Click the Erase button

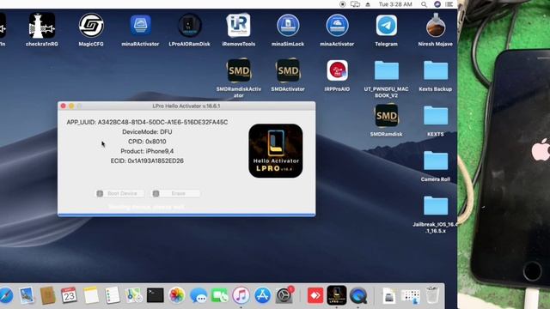(175, 193)
